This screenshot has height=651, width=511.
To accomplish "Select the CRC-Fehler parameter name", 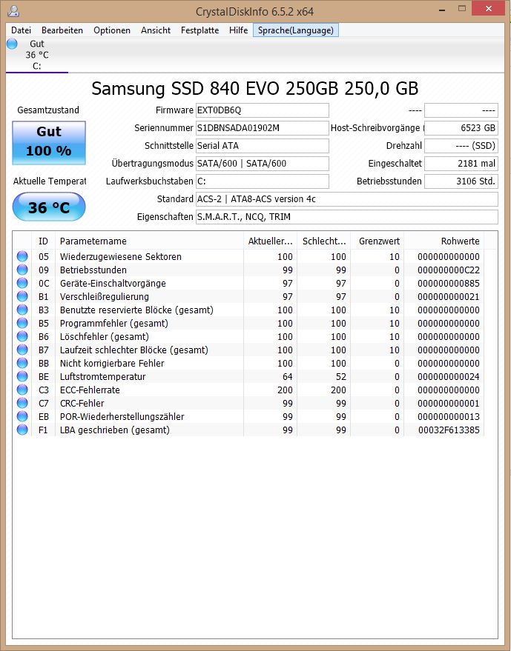I will coord(82,403).
